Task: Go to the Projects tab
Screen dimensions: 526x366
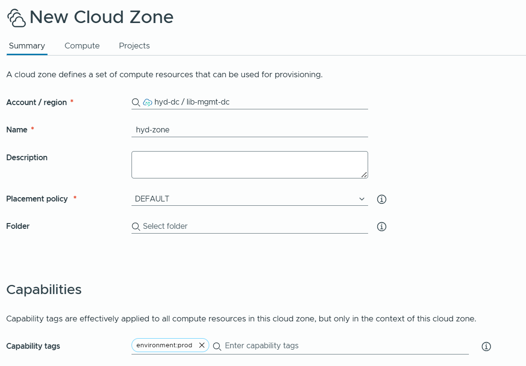Action: pyautogui.click(x=134, y=46)
